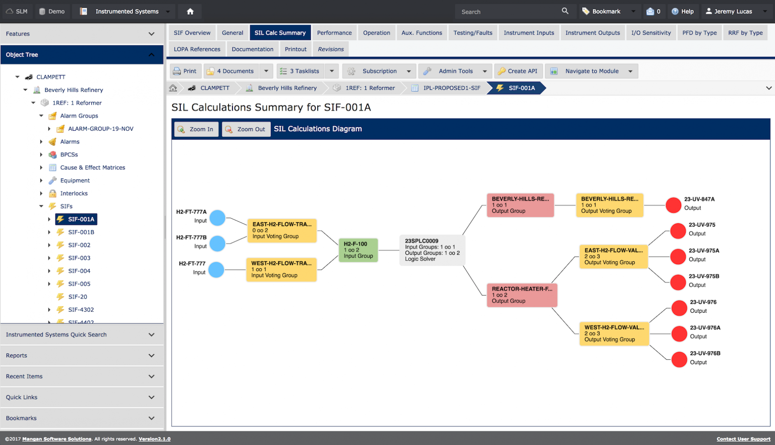Click the messages envelope icon showing 0
Image resolution: width=775 pixels, height=445 pixels.
[654, 11]
